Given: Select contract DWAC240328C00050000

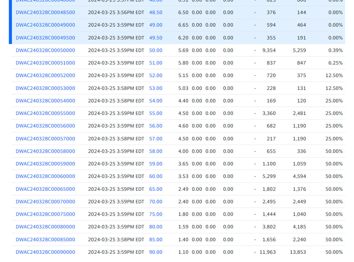Looking at the screenshot, I should coord(45,50).
